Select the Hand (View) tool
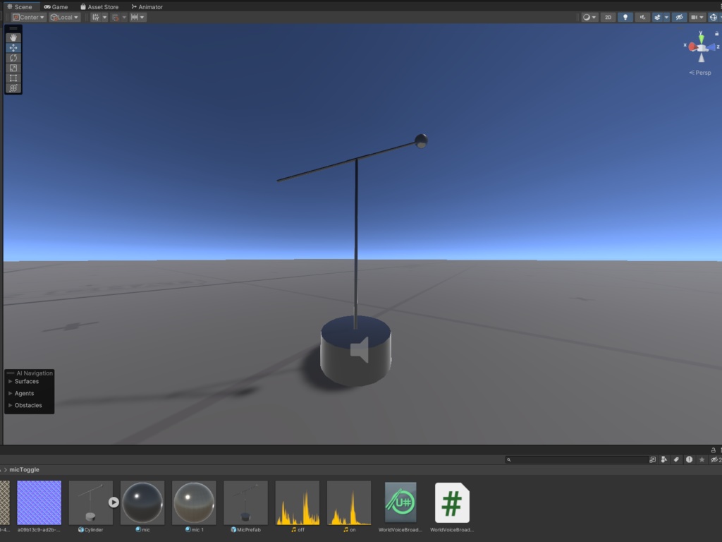722x542 pixels. pos(13,37)
